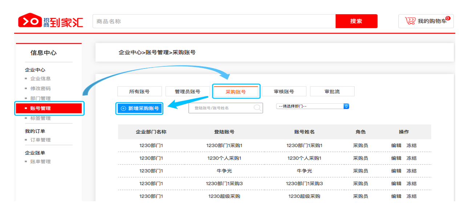Focus the 商品名称 search field

click(214, 21)
